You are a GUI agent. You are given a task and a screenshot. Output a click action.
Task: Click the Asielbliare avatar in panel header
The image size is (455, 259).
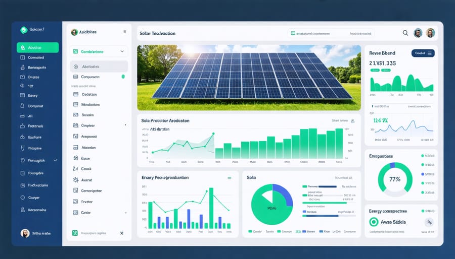[74, 32]
